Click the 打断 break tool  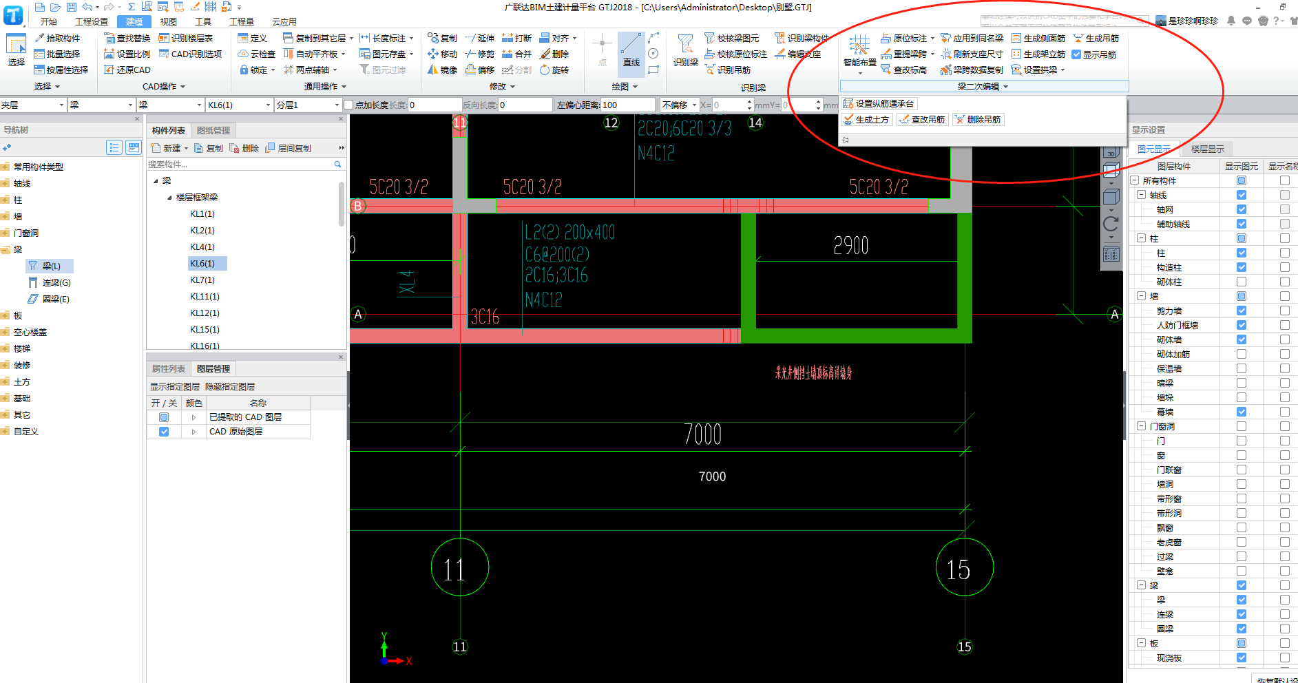[516, 39]
